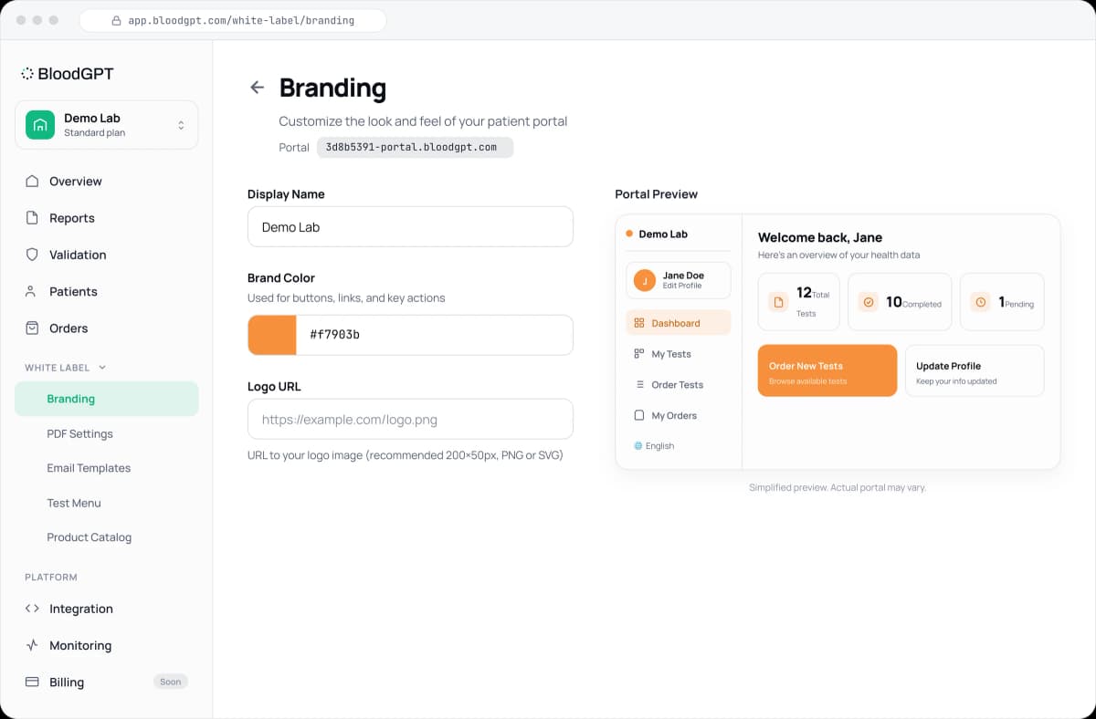The width and height of the screenshot is (1096, 719).
Task: Click the 'Standard plan' text
Action: pyautogui.click(x=94, y=133)
